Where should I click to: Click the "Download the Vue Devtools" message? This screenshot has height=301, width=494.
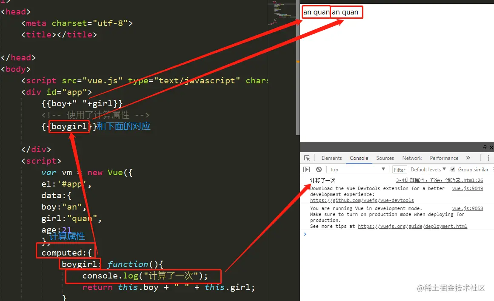tap(377, 194)
